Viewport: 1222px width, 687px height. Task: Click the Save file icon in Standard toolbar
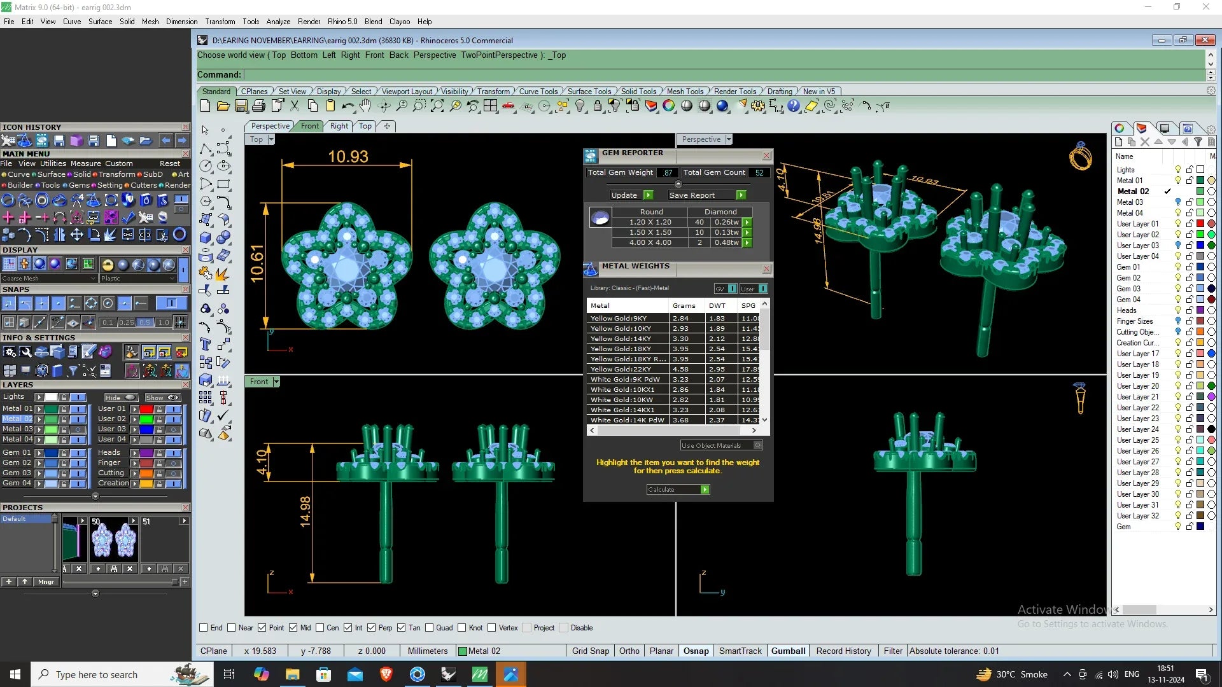coord(241,106)
